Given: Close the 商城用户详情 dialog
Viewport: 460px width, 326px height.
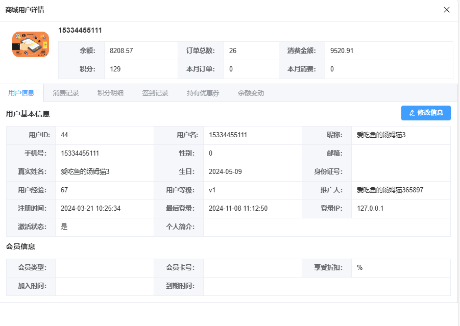Looking at the screenshot, I should 447,10.
